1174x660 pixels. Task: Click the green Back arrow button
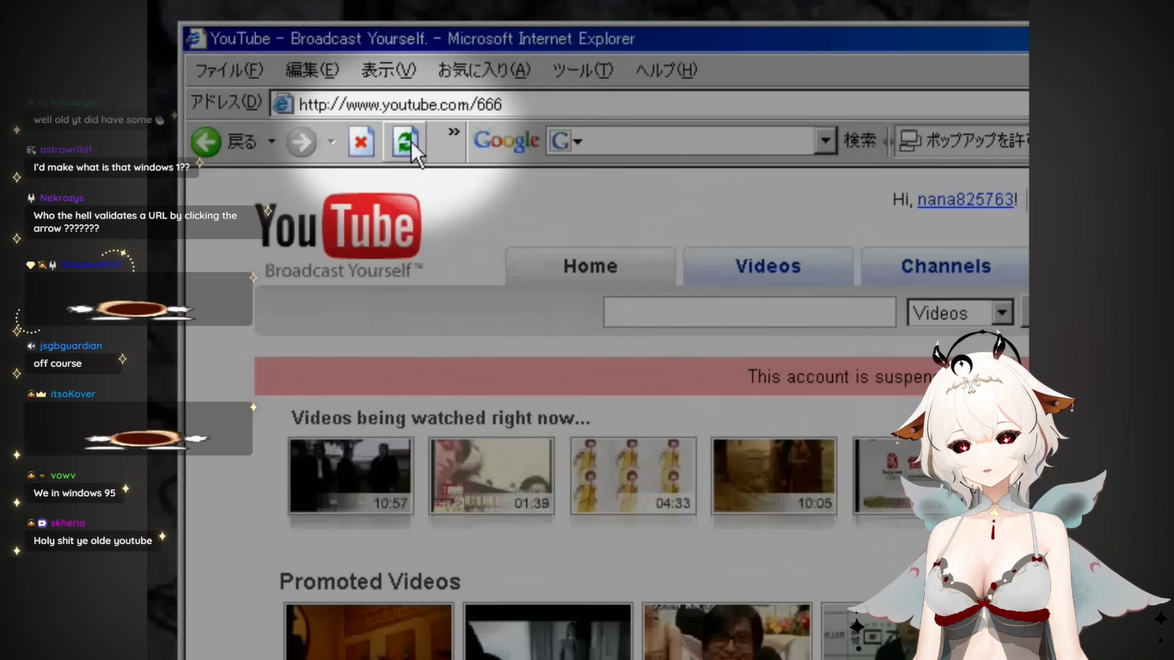[206, 142]
